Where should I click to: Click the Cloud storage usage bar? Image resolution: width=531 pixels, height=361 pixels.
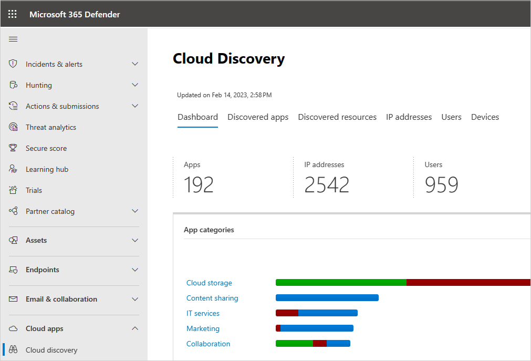pyautogui.click(x=368, y=282)
